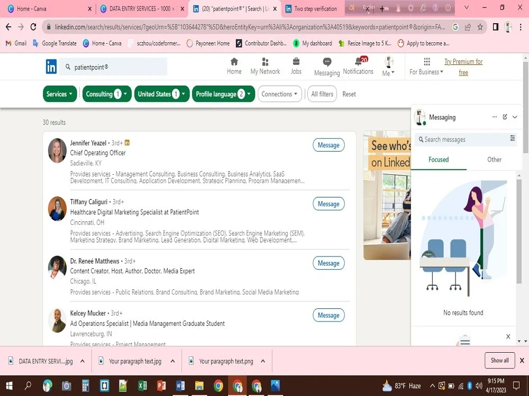The image size is (529, 396).
Task: Open Google Translate bookmark
Action: [54, 43]
